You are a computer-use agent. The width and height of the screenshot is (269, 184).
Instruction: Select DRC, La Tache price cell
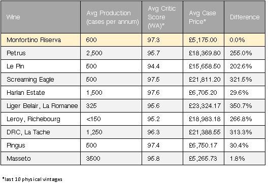click(x=204, y=132)
